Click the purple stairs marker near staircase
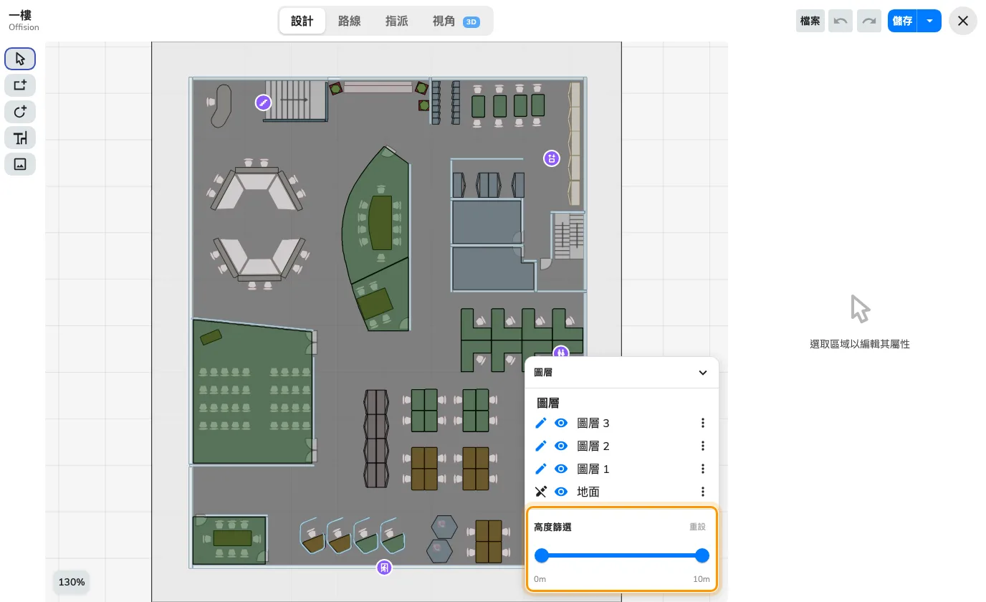Screen dimensions: 986x602 [x=264, y=103]
